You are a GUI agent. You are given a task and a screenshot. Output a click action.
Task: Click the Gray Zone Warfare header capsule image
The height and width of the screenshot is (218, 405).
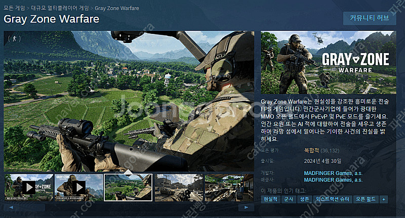[328, 62]
